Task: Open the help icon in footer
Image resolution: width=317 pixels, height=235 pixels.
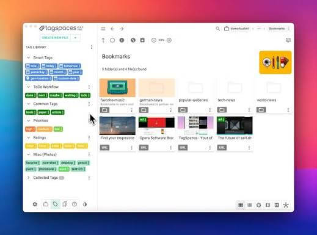Action: [75, 204]
